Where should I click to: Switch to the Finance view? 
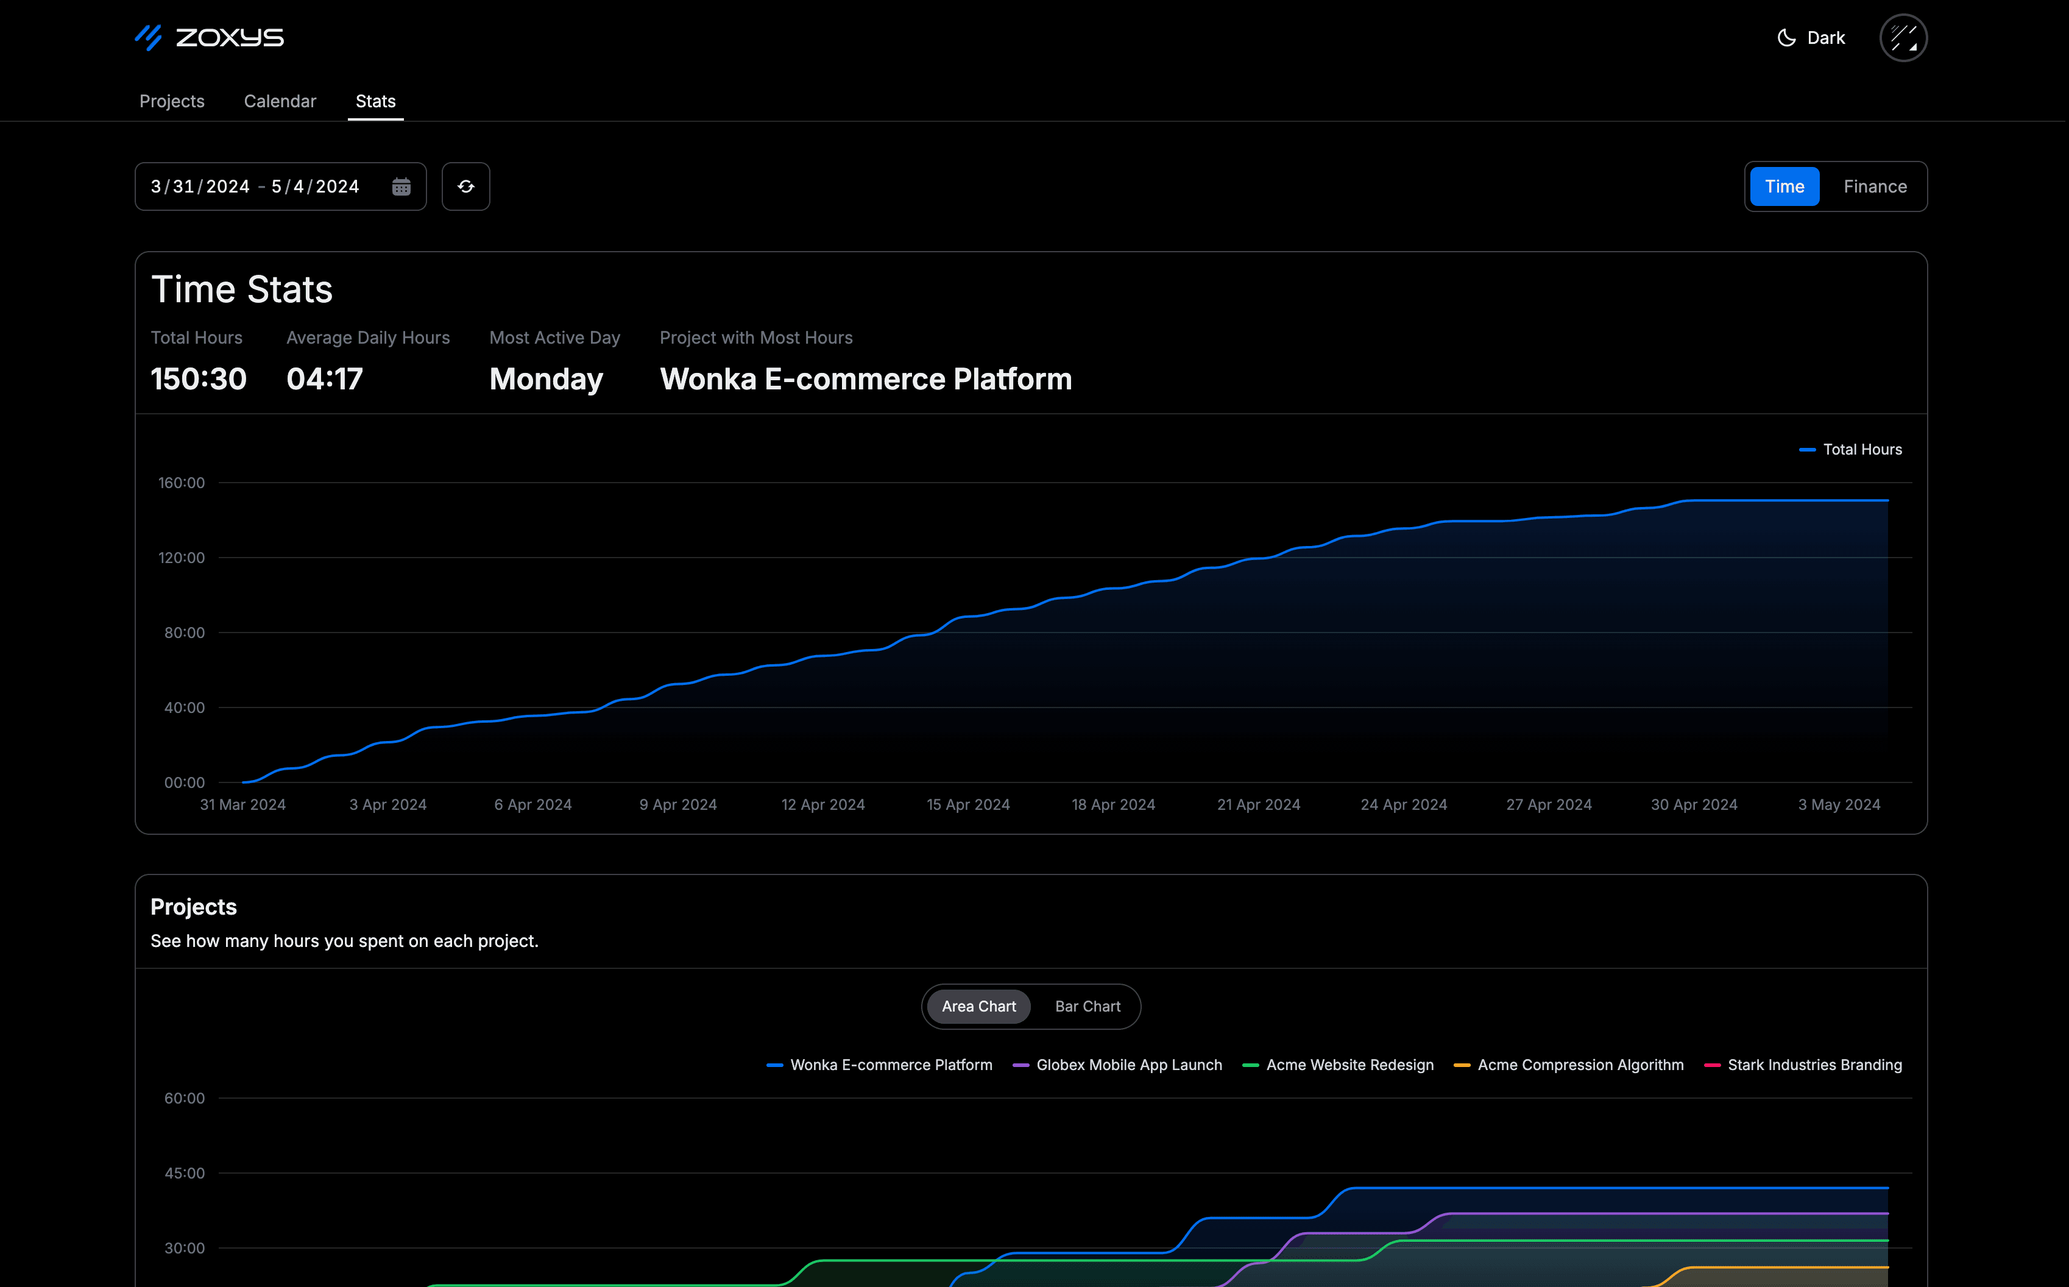click(x=1875, y=186)
